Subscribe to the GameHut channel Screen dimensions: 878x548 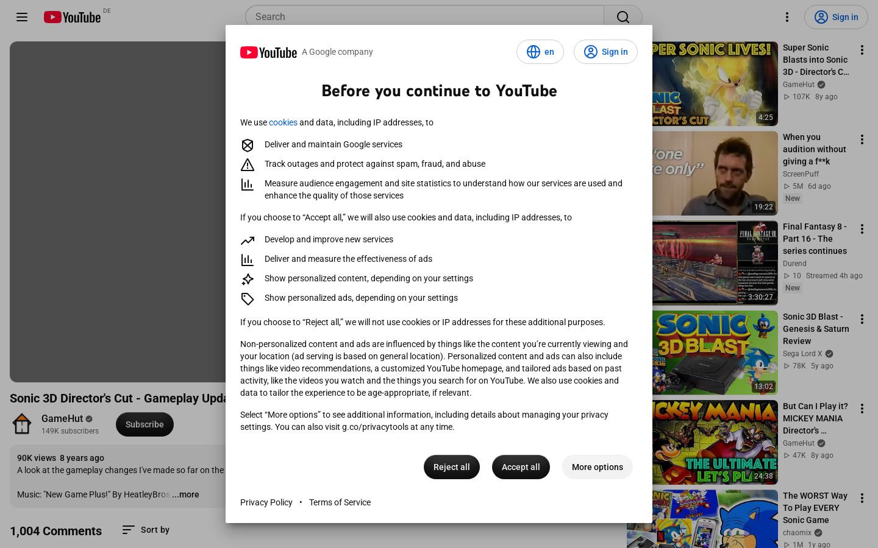[x=145, y=424]
